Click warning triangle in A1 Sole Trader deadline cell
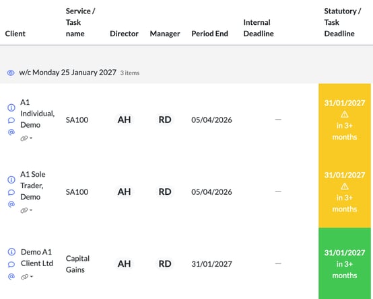Image resolution: width=373 pixels, height=299 pixels. click(345, 186)
